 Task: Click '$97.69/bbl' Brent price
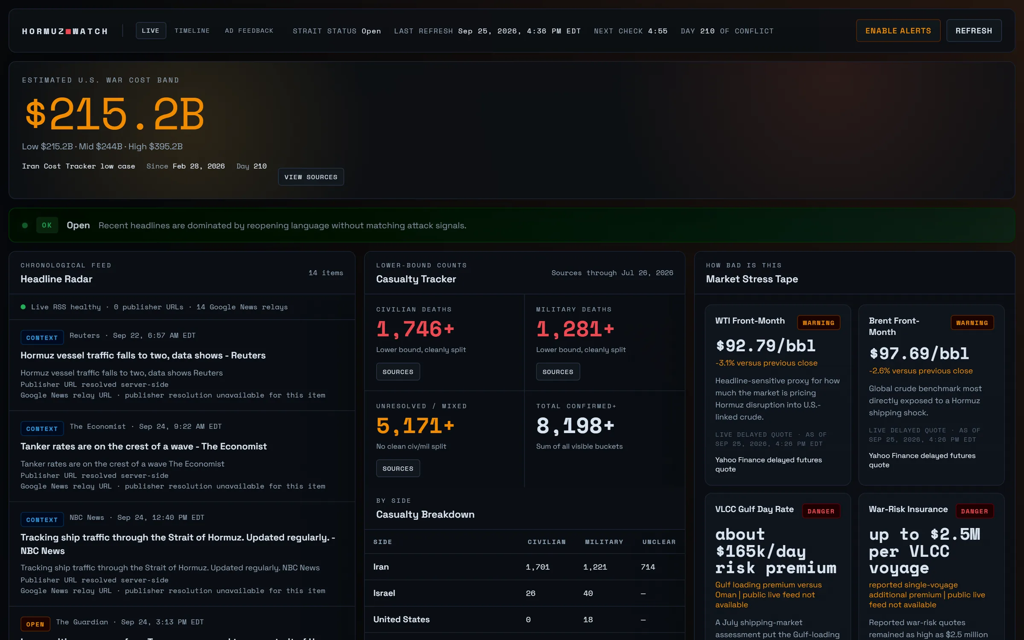pyautogui.click(x=919, y=353)
